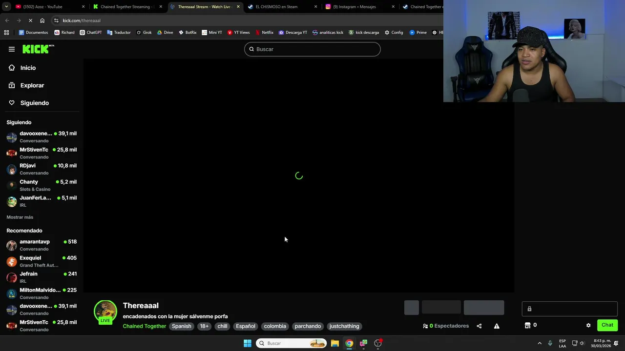
Task: Open the Prime bookmark
Action: pyautogui.click(x=418, y=33)
